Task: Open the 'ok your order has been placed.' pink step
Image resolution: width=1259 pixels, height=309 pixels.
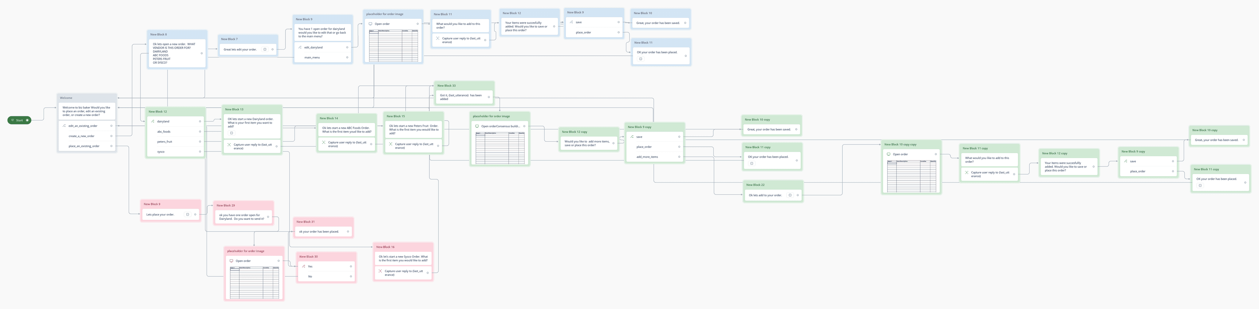Action: click(x=323, y=231)
